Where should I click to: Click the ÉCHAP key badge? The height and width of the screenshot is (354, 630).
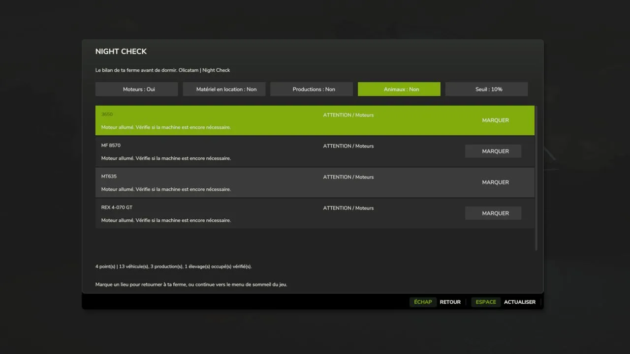pos(423,302)
